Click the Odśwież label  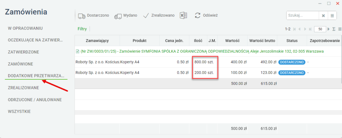210,15
